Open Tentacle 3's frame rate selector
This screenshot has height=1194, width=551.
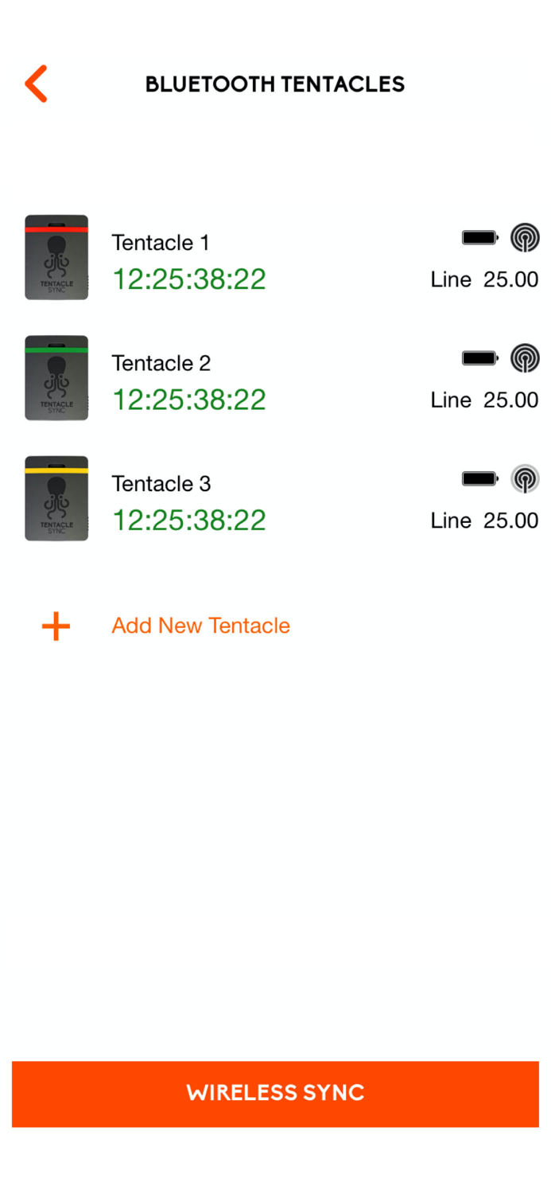pos(484,520)
